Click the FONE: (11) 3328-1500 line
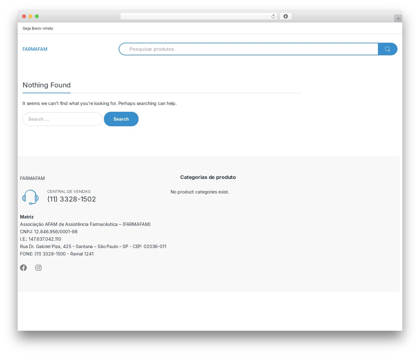 57,254
